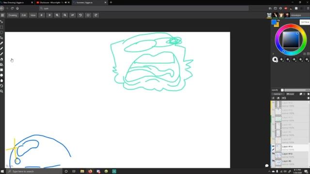The image size is (310, 174).
Task: Select the eyedropper tool
Action: pyautogui.click(x=1, y=43)
